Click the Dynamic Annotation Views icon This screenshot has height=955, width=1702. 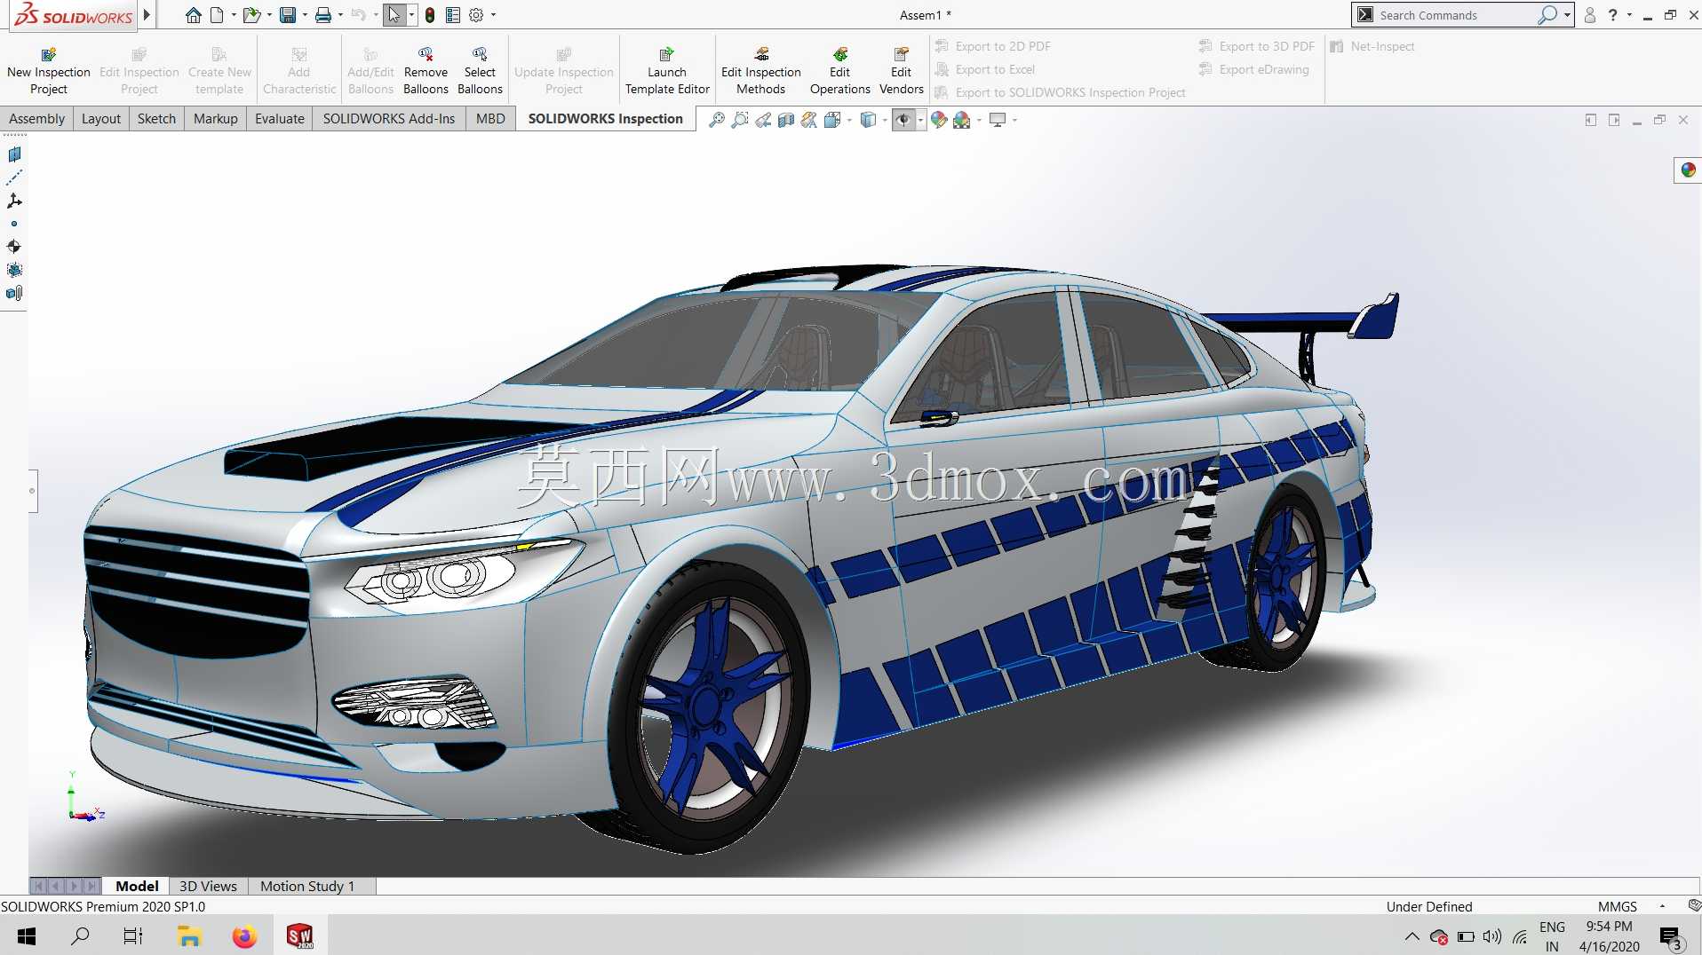809,120
